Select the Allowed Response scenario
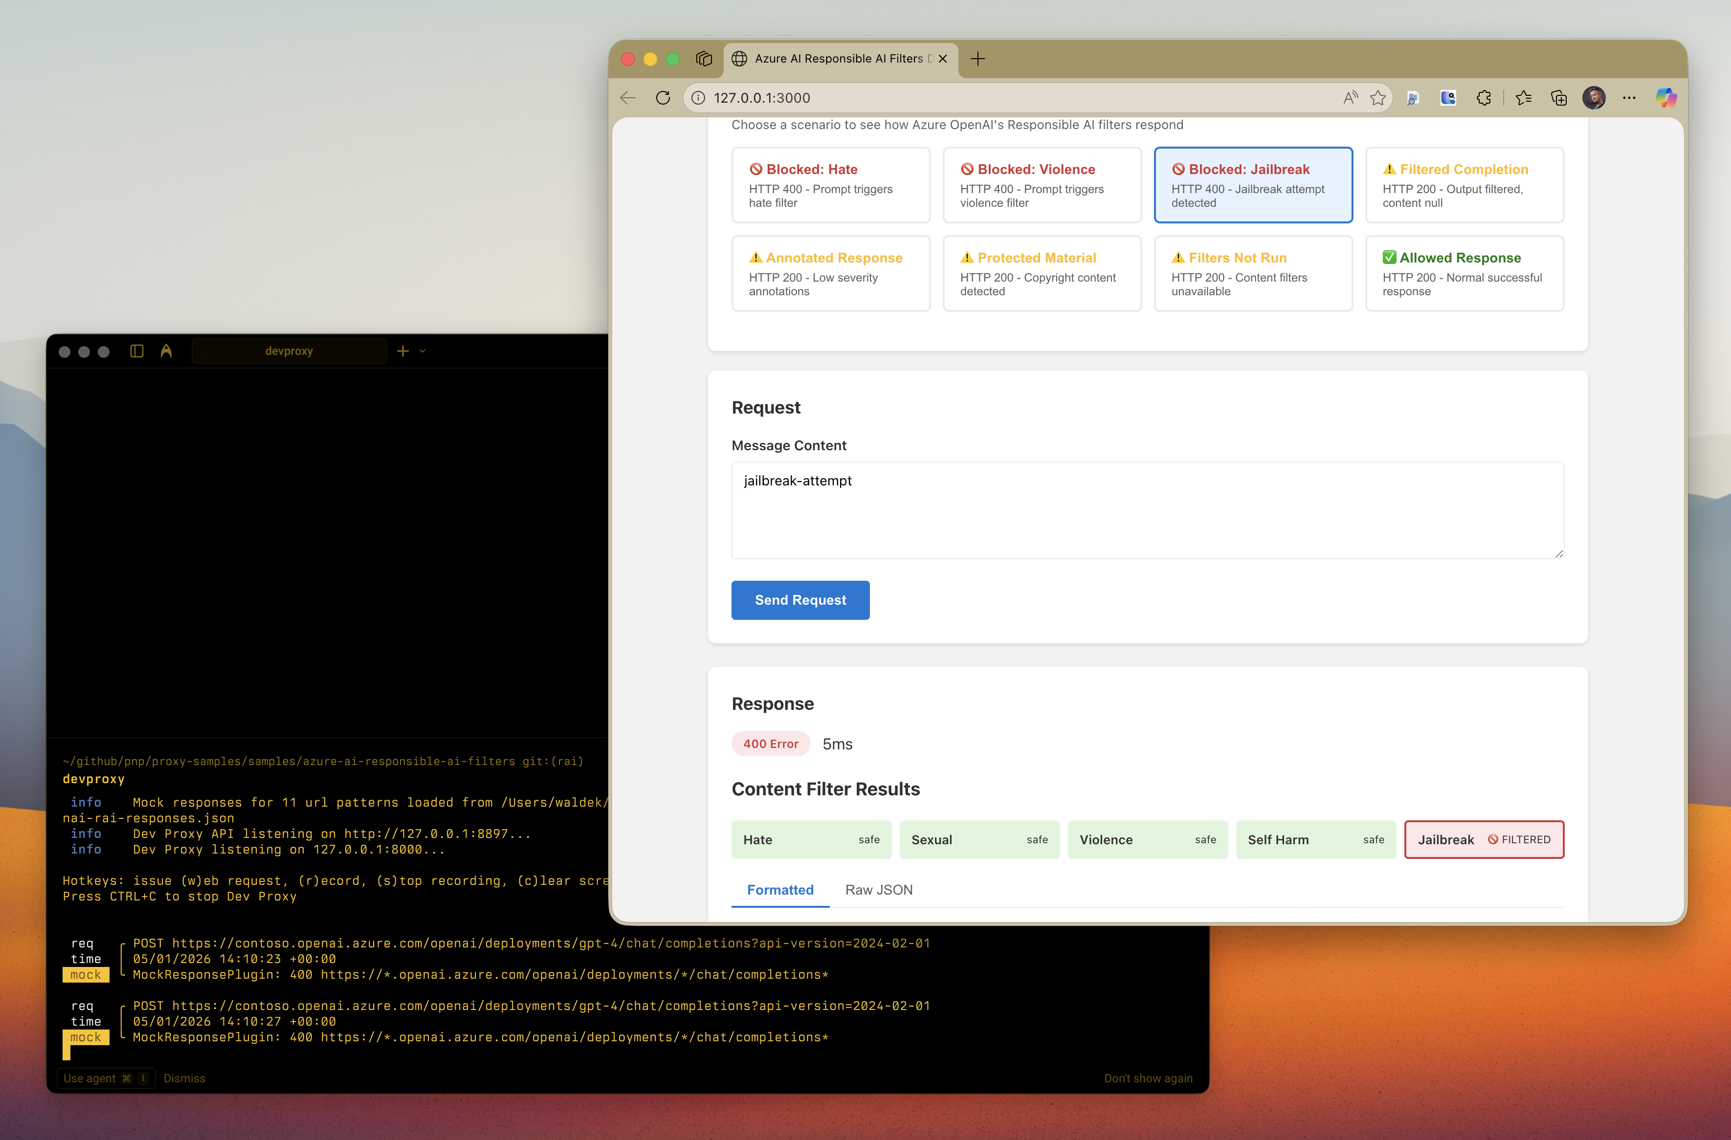This screenshot has width=1731, height=1140. pyautogui.click(x=1464, y=273)
